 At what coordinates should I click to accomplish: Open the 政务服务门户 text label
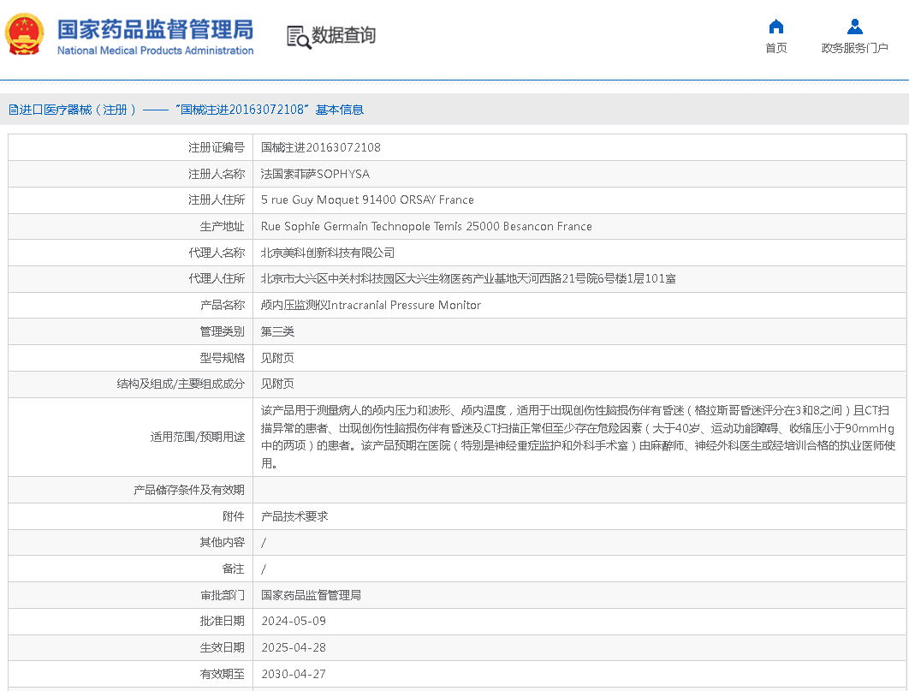coord(854,48)
